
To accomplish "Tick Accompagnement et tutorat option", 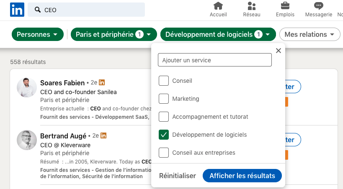I will (x=164, y=117).
